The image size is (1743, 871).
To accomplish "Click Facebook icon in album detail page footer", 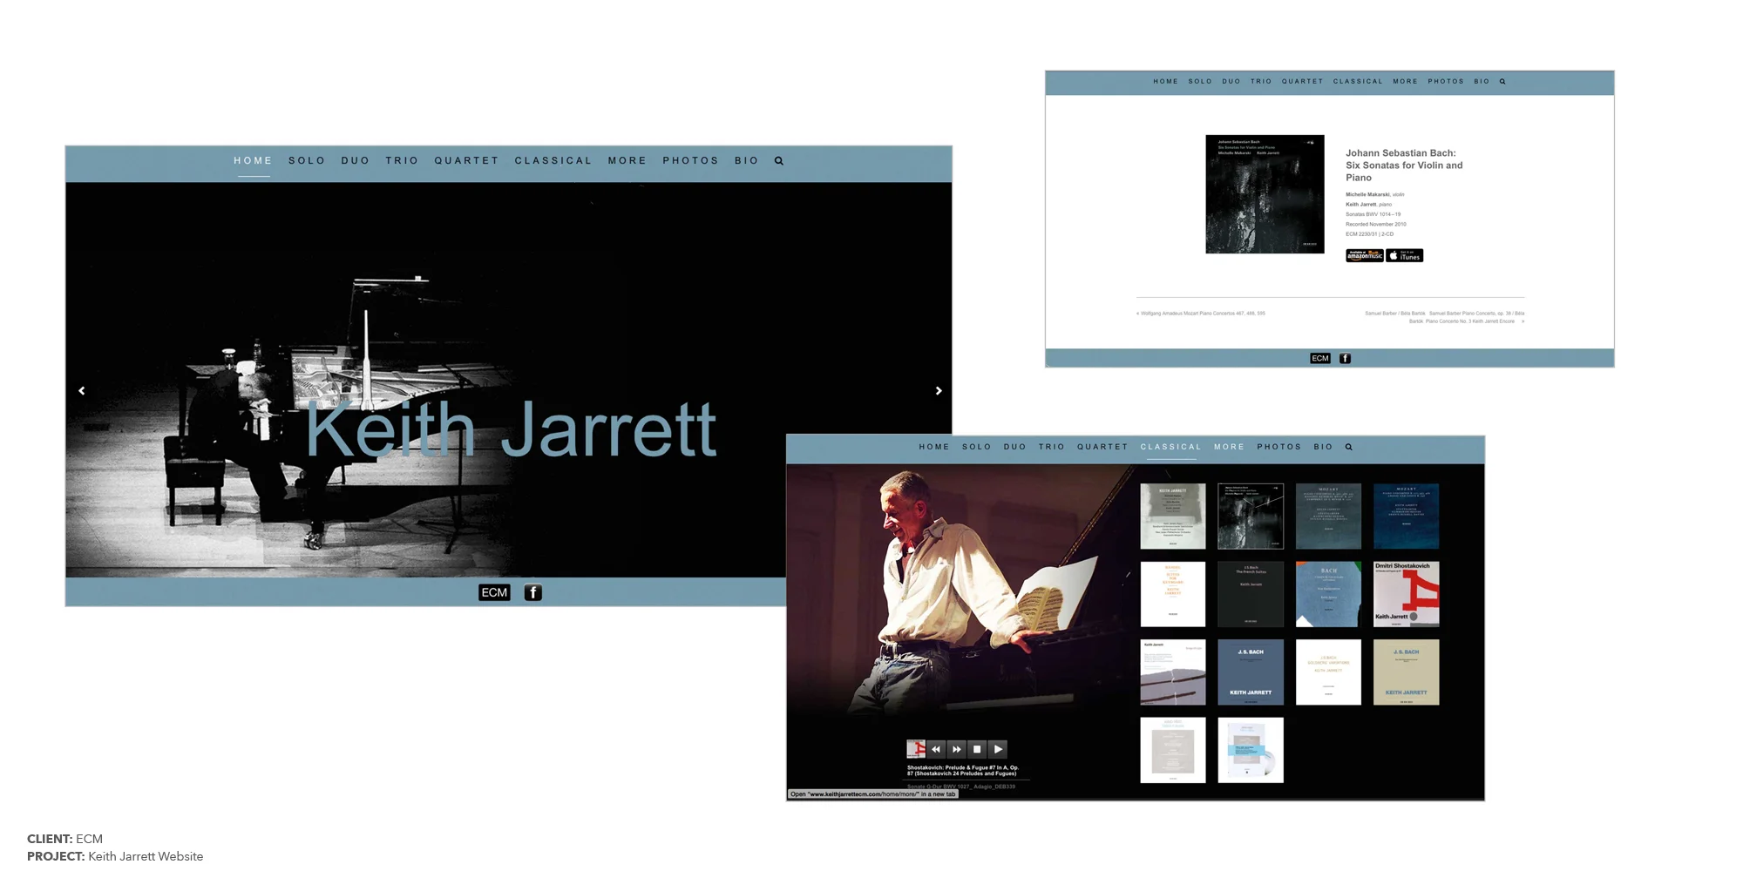I will 1345,358.
